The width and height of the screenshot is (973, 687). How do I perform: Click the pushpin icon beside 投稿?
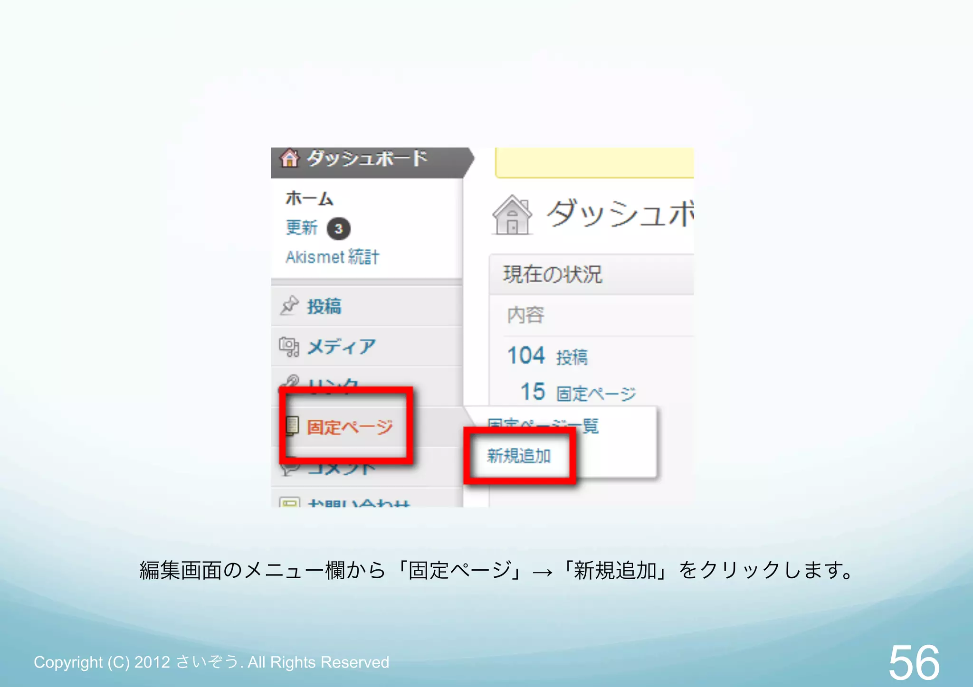[x=289, y=306]
